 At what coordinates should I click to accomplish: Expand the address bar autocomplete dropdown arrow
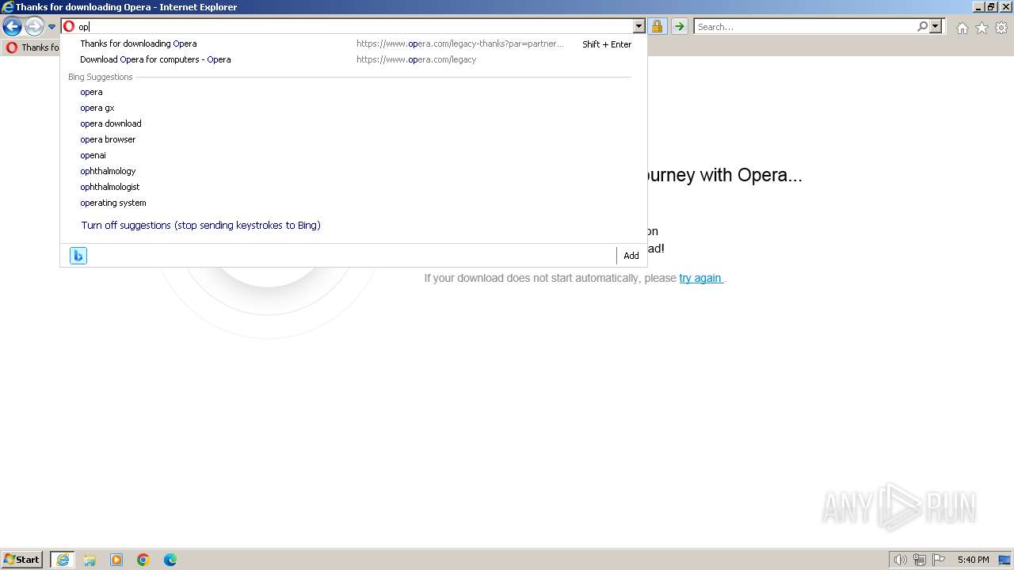tap(639, 27)
